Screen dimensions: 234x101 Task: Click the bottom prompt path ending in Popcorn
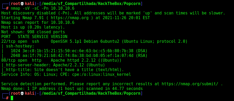click(91, 93)
